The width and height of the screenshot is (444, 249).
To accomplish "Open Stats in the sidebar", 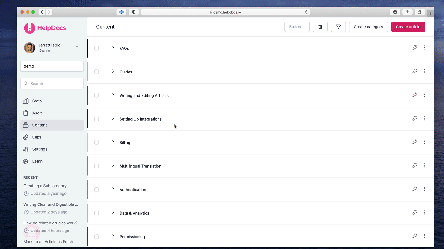I will coord(52,101).
